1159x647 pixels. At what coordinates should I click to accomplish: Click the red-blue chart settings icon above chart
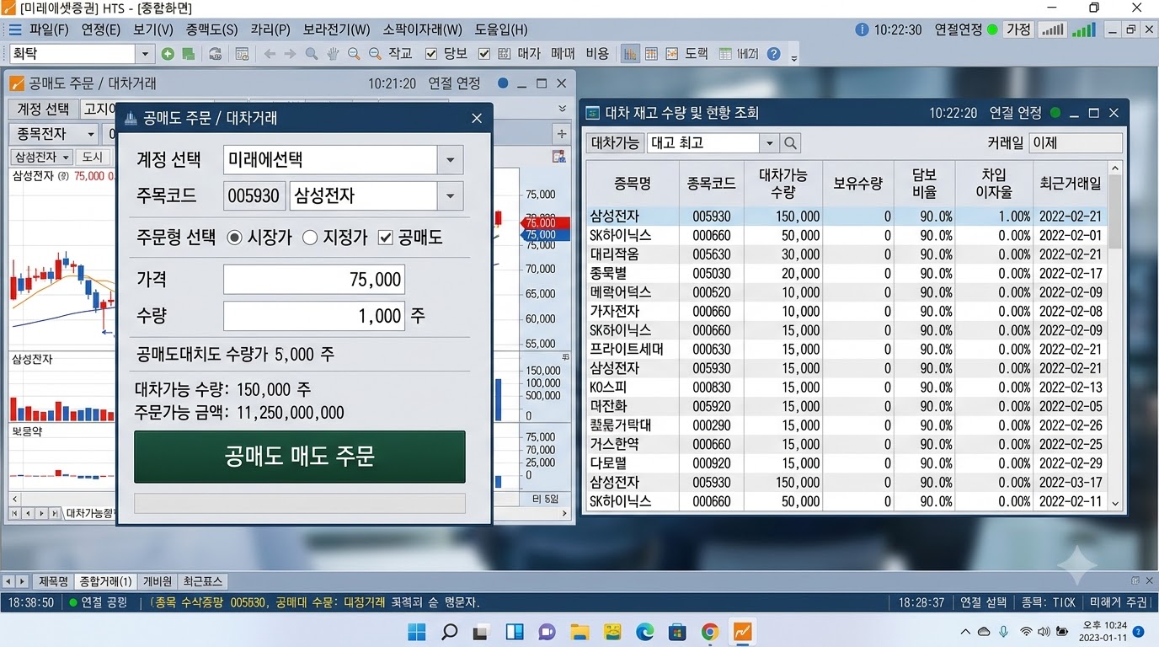(x=558, y=157)
